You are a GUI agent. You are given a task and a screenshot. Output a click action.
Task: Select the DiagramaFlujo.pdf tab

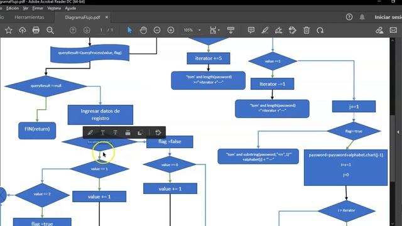coord(82,17)
